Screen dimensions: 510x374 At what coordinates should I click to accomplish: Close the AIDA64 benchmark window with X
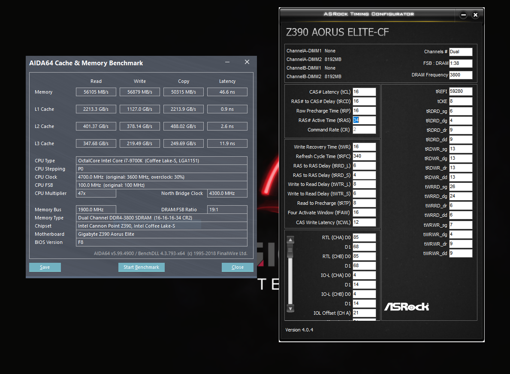pyautogui.click(x=247, y=62)
